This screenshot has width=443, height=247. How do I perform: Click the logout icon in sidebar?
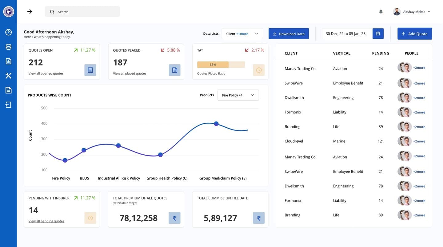9,105
